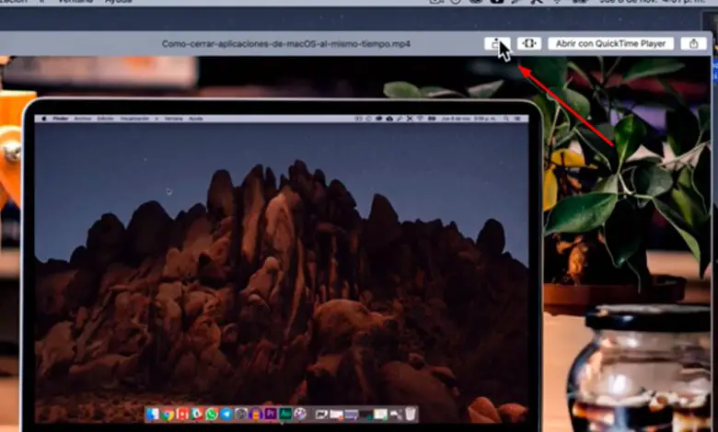Click the WhatsApp icon in the video's Dock

tap(212, 415)
